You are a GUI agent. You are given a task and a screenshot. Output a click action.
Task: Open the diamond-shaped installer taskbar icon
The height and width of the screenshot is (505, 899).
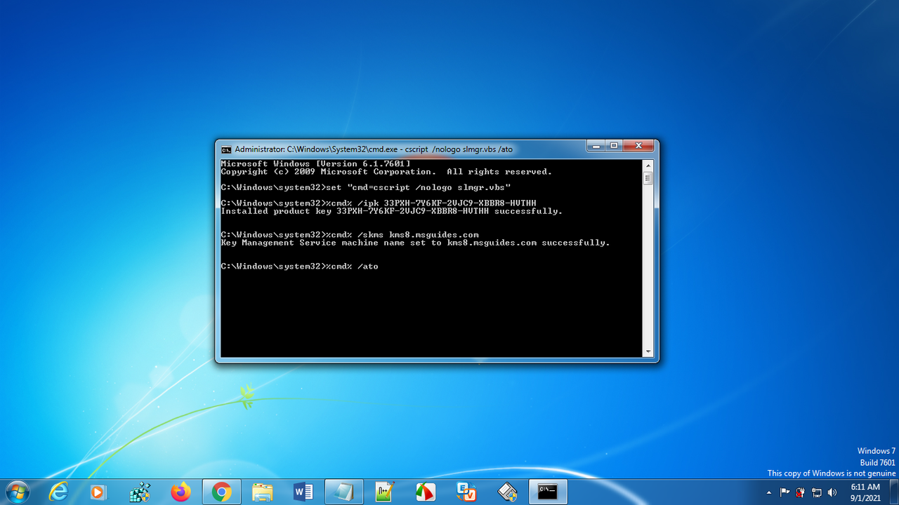click(x=507, y=492)
